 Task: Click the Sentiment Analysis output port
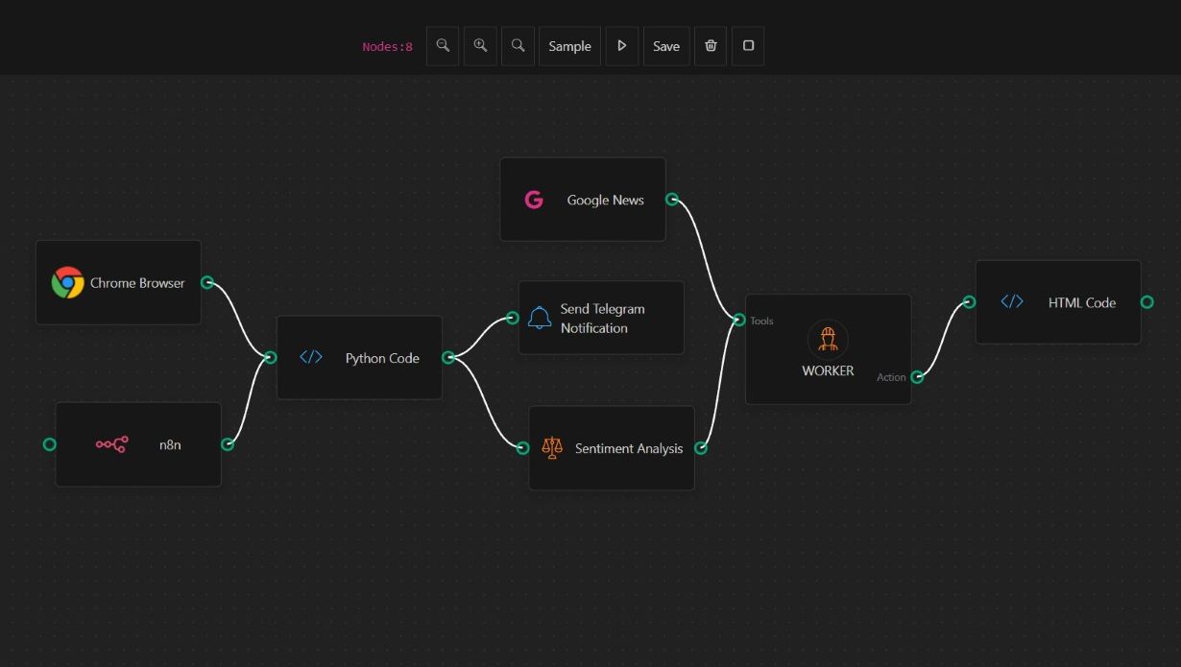click(x=701, y=448)
